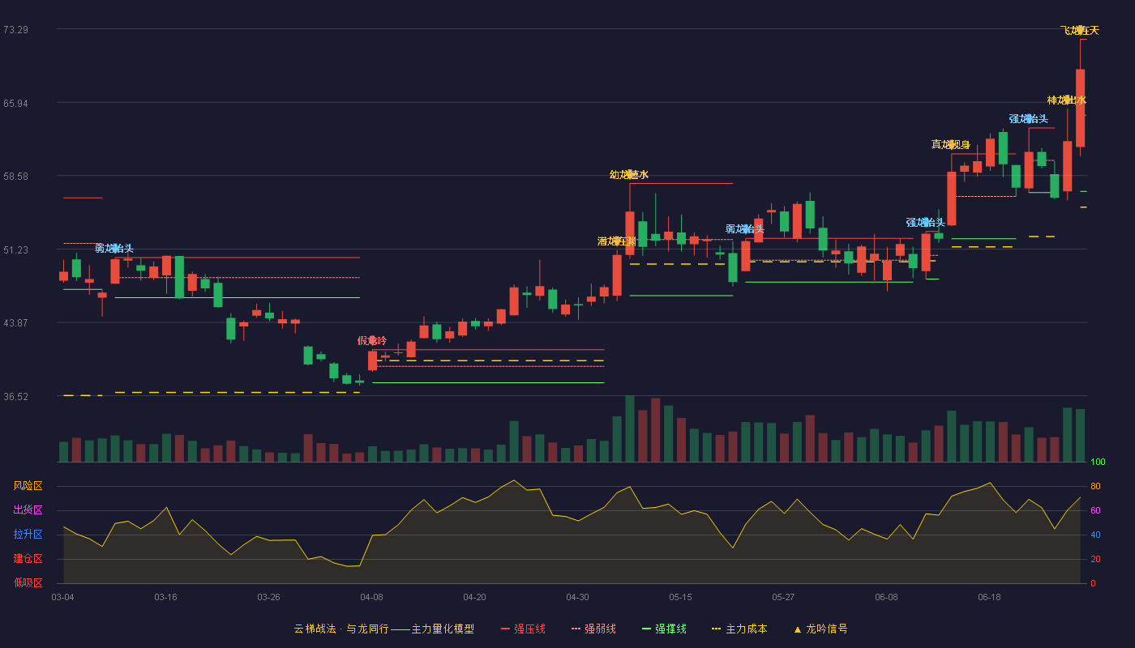Select the 强龙抬头 signal left of 真龙现身
Viewport: 1135px width, 648px height.
(x=926, y=223)
